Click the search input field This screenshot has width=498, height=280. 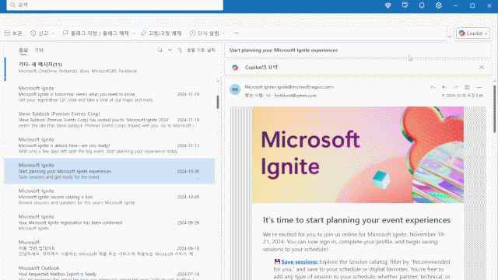[x=114, y=5]
